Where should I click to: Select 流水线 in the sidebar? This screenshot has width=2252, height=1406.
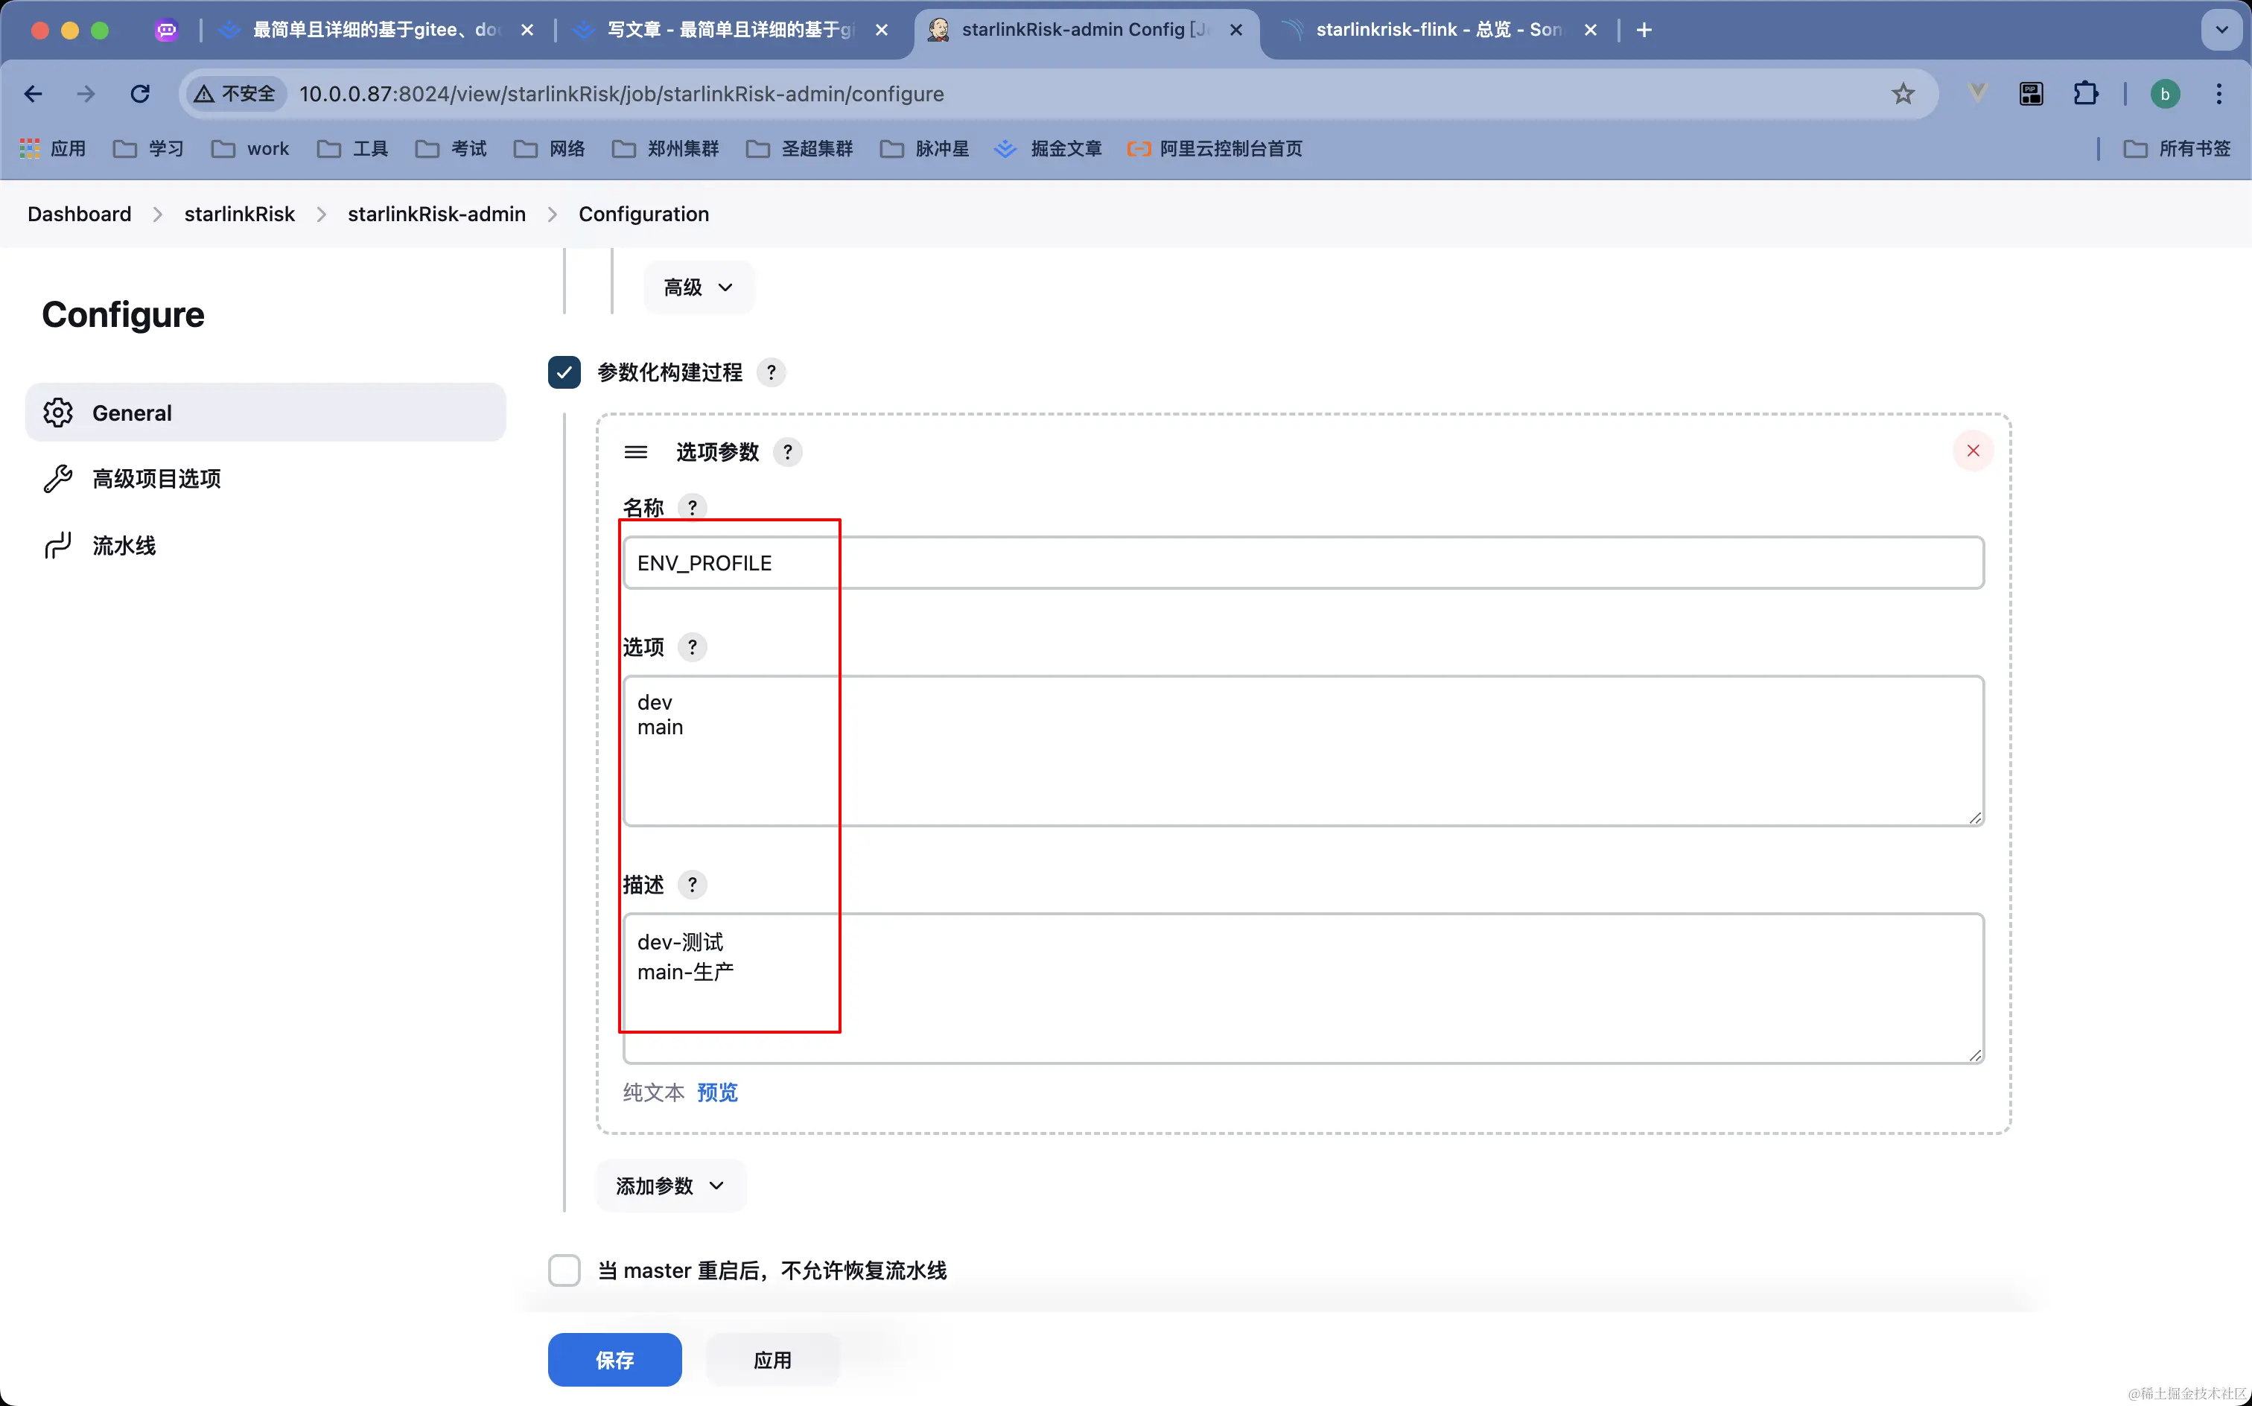[124, 546]
